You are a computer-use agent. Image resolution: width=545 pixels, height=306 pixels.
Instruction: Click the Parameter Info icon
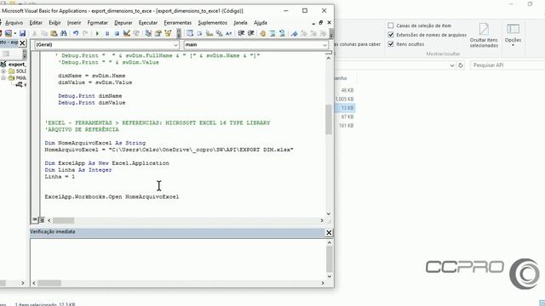pyautogui.click(x=219, y=33)
